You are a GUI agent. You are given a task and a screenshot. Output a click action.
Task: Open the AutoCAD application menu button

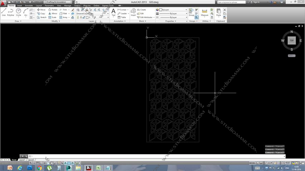(x=3, y=3)
